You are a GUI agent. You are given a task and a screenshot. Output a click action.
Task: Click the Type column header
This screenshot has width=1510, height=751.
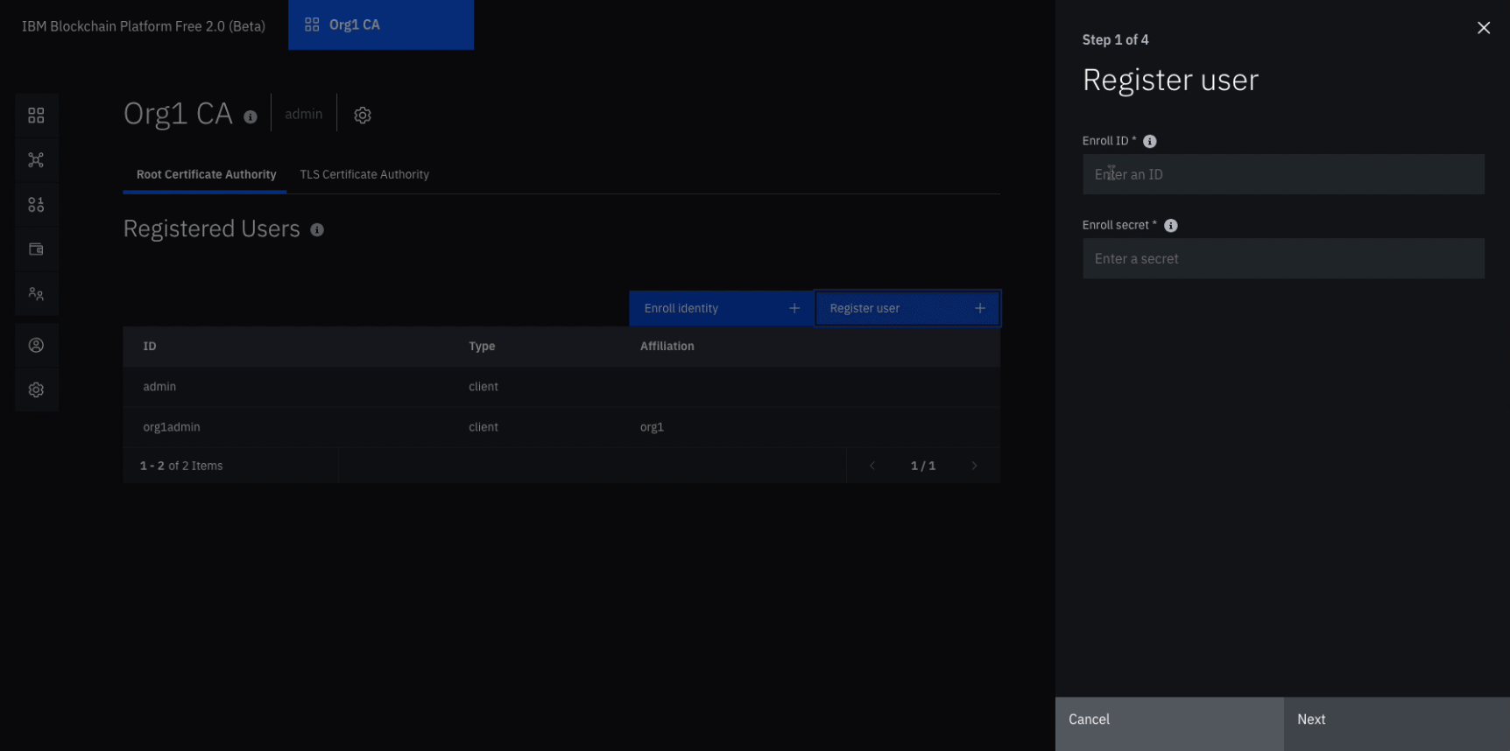pyautogui.click(x=482, y=347)
